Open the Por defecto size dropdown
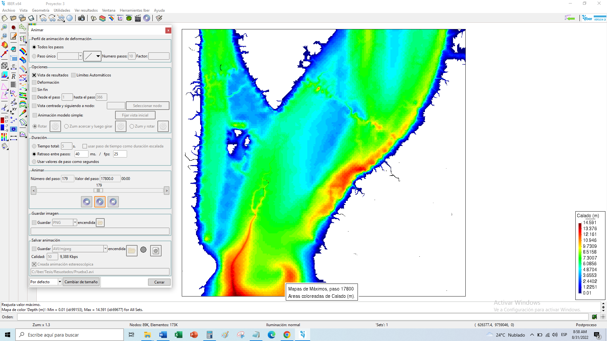 (x=60, y=282)
